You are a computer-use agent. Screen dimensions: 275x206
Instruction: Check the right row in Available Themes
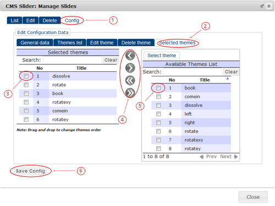coord(158,123)
